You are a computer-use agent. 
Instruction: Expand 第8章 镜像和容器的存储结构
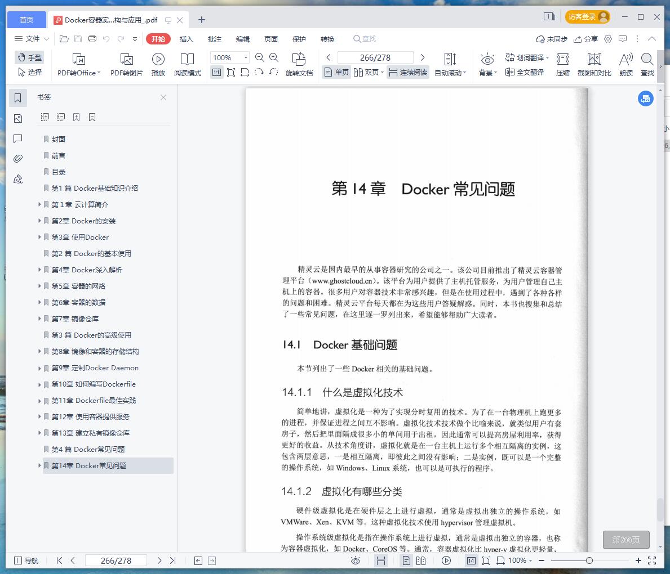click(39, 351)
